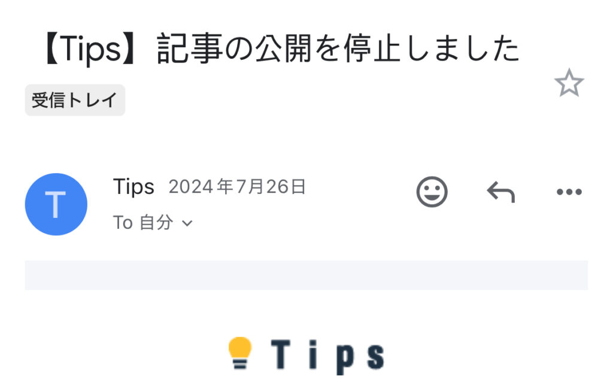Click the light gray banner above the logo
The width and height of the screenshot is (613, 391).
click(x=306, y=275)
